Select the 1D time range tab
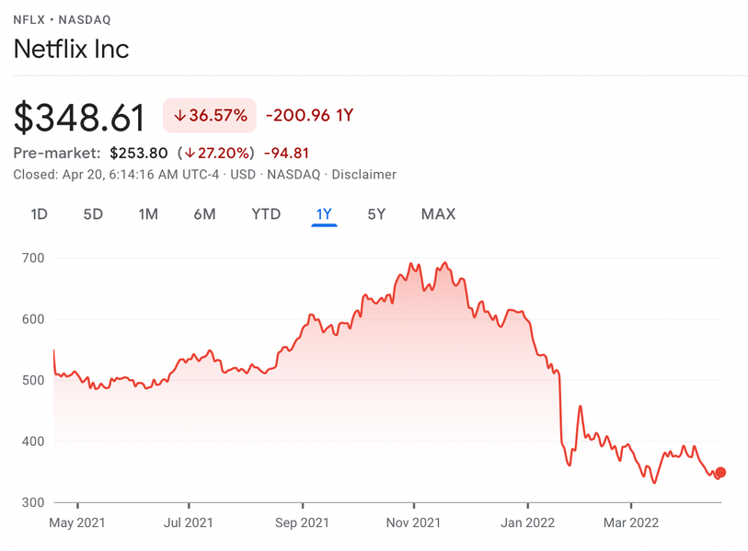This screenshot has width=748, height=551. [x=39, y=214]
